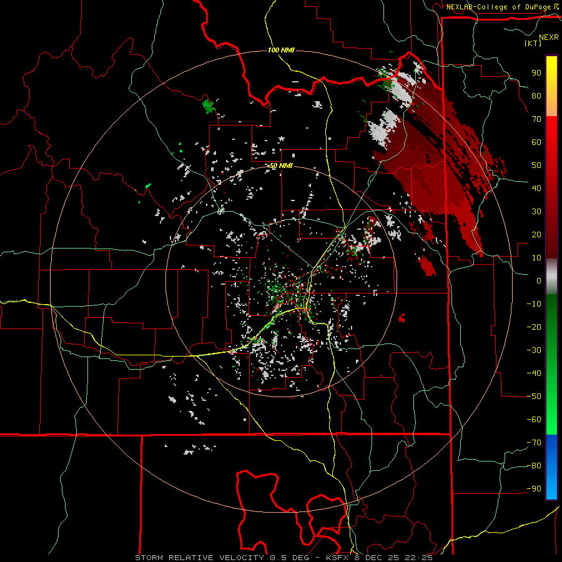Click the 40 knot label on color scale
The height and width of the screenshot is (562, 562).
pyautogui.click(x=536, y=188)
